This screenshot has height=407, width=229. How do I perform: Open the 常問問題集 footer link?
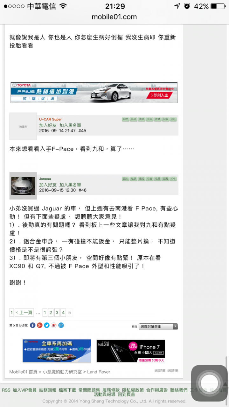[x=89, y=390]
